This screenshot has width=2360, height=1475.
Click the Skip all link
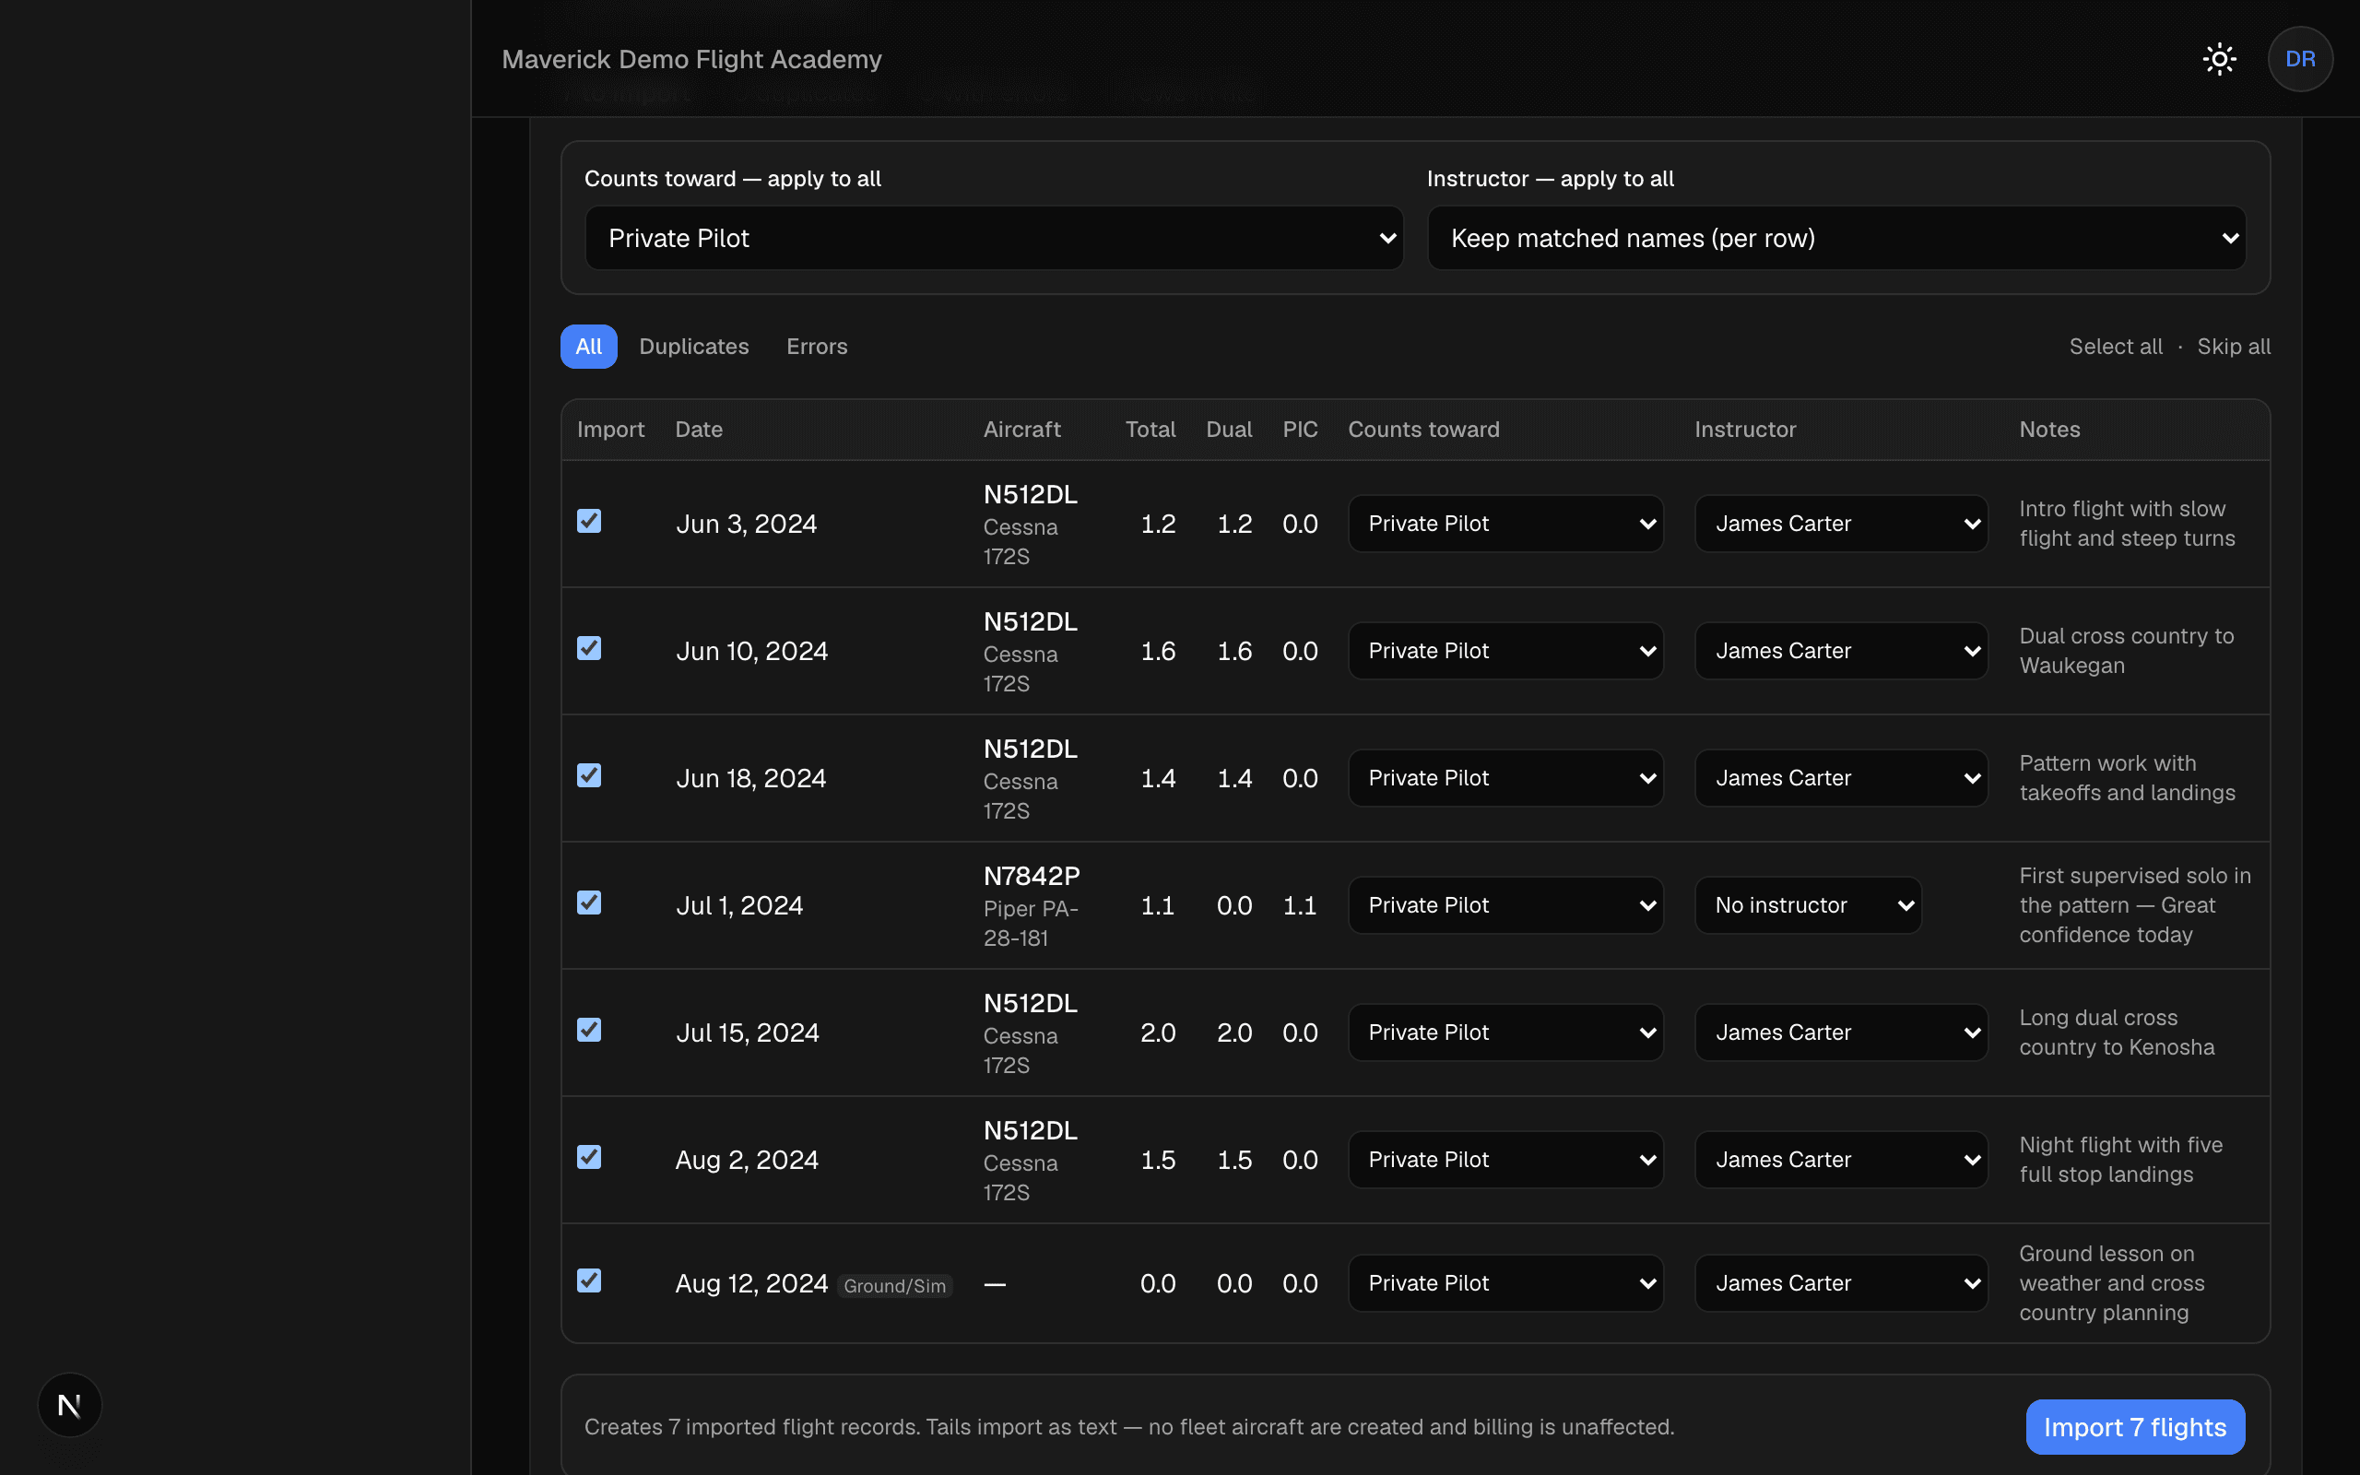2233,347
